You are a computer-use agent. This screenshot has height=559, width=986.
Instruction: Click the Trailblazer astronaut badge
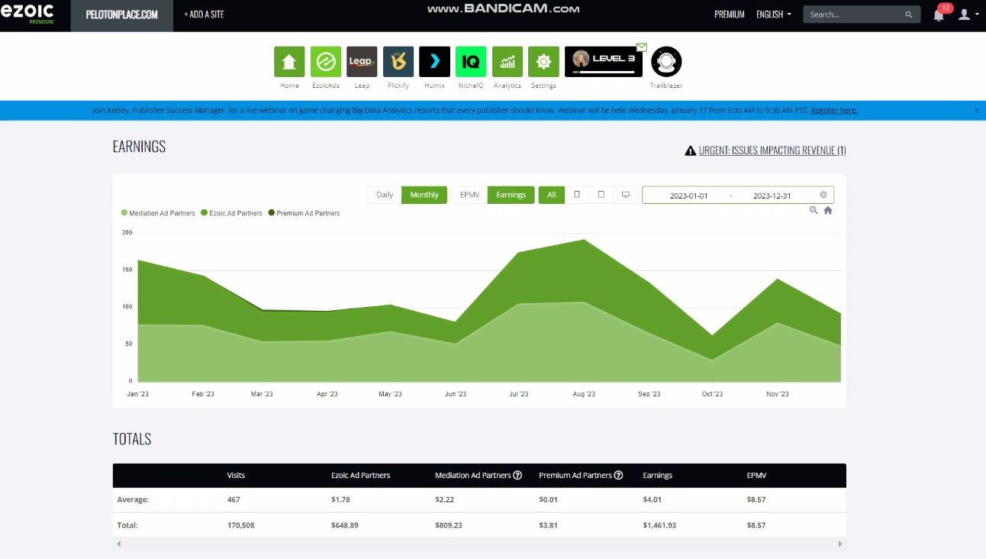click(x=666, y=62)
